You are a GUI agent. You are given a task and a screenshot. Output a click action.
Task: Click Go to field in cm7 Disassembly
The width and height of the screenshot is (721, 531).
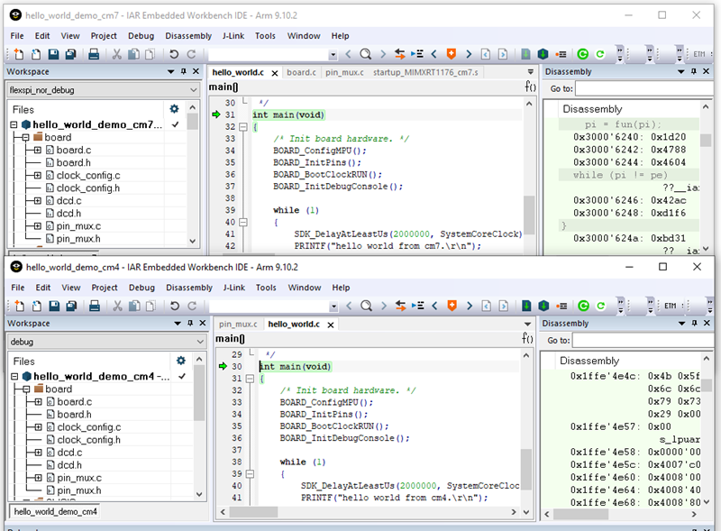click(644, 89)
